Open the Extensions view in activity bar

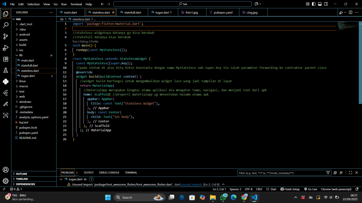(6, 59)
